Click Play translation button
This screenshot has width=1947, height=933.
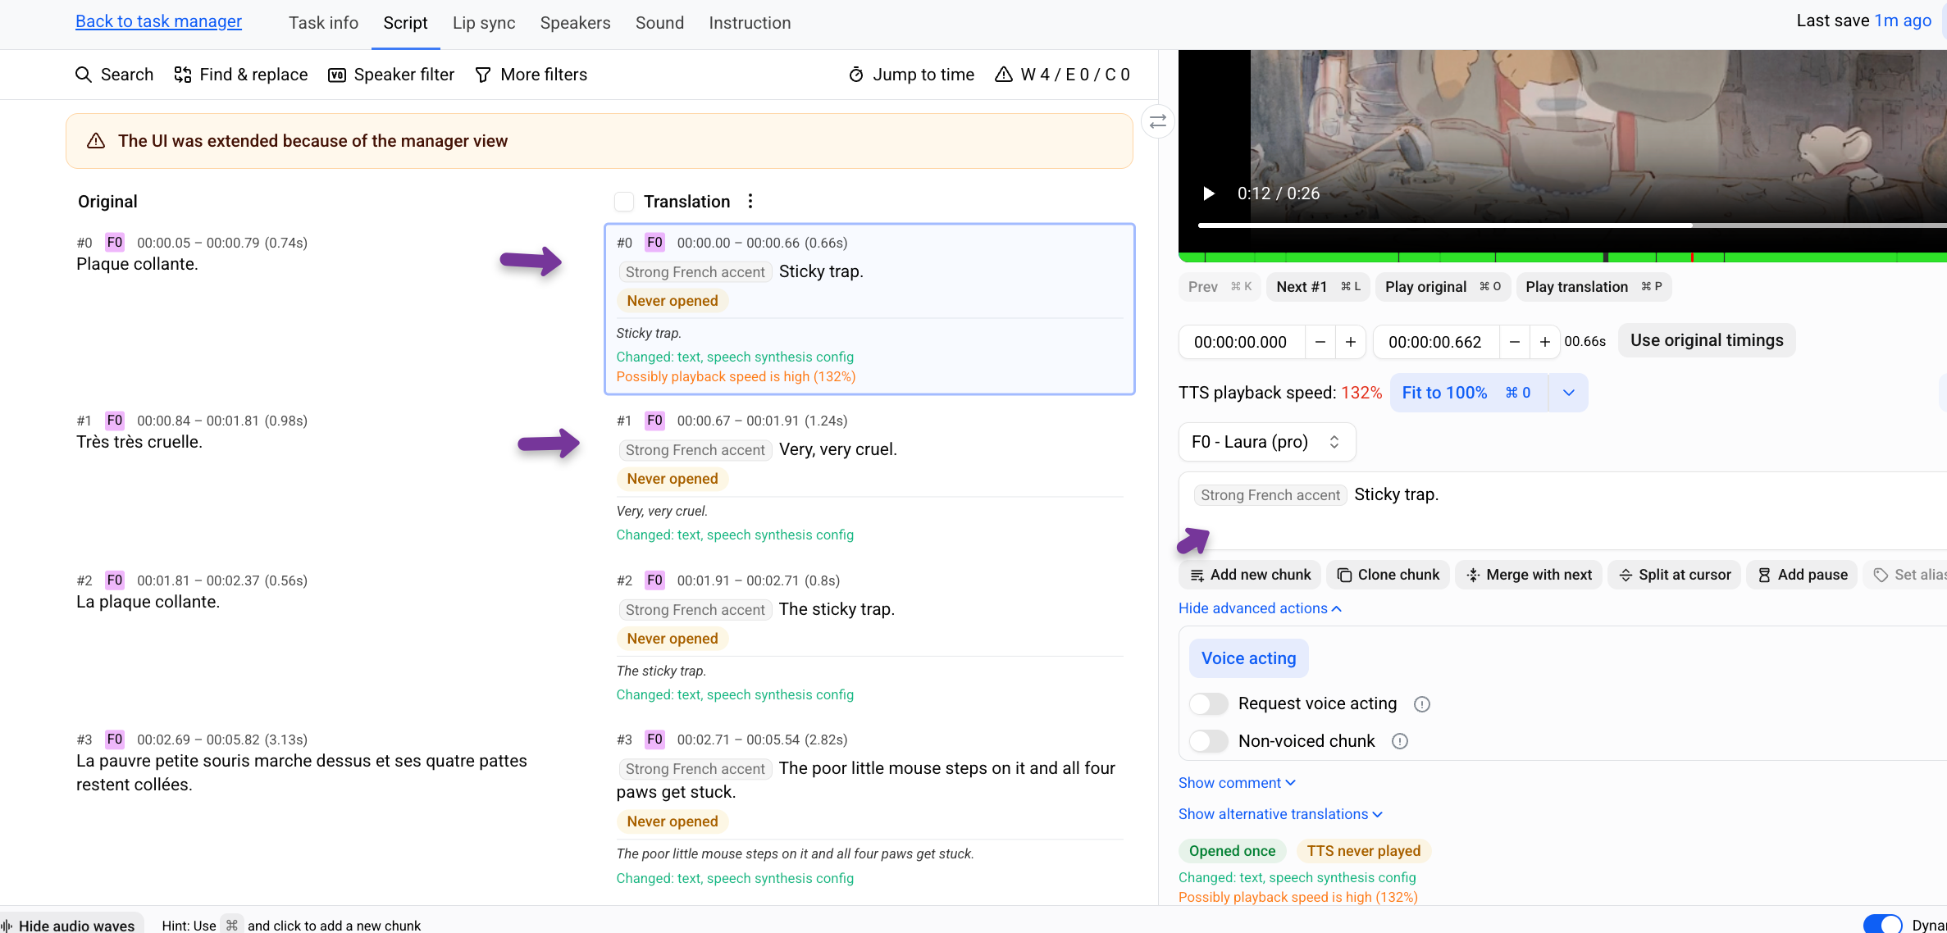coord(1593,287)
